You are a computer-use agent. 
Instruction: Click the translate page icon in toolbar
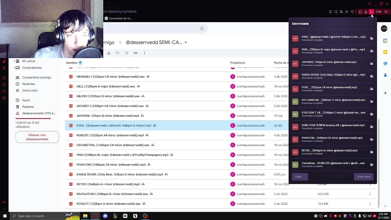341,12
